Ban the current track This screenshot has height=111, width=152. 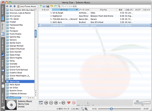click(74, 103)
